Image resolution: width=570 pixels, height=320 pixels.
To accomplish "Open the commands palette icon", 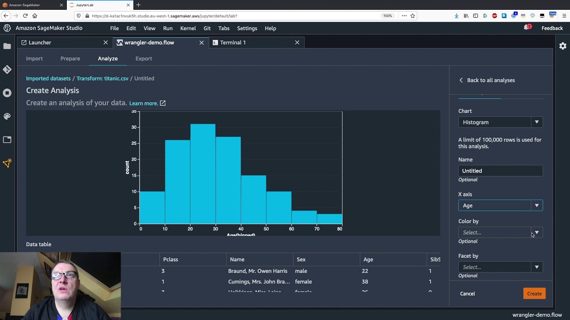I will [x=7, y=116].
